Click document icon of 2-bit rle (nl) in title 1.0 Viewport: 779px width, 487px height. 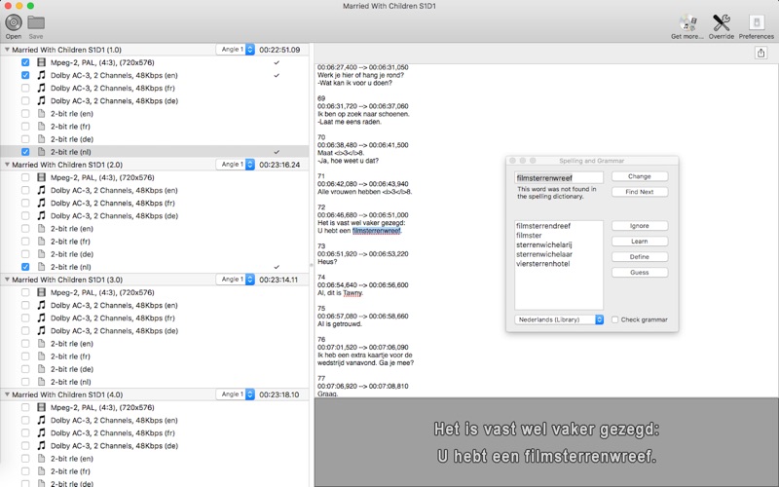42,152
